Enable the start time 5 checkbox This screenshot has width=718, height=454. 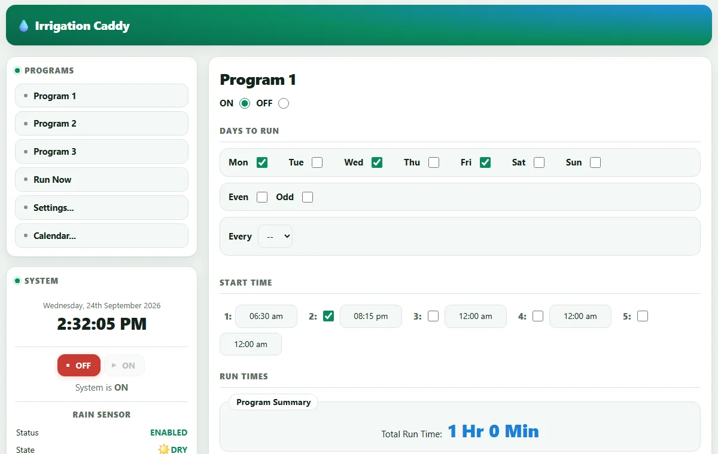[643, 316]
